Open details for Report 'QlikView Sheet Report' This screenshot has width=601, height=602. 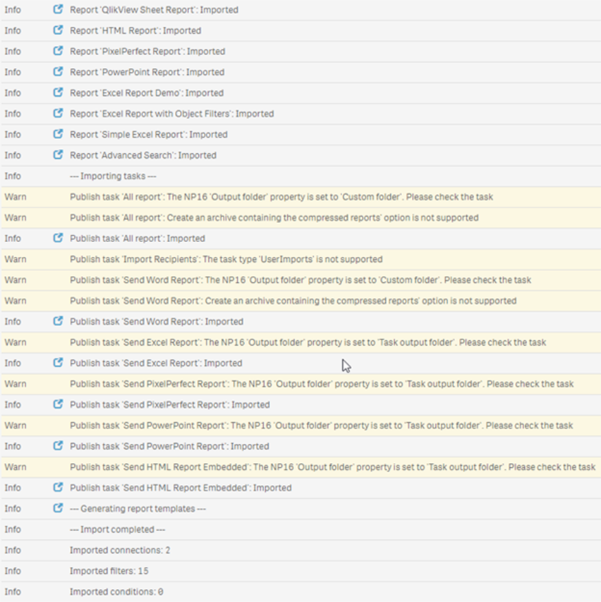[58, 10]
